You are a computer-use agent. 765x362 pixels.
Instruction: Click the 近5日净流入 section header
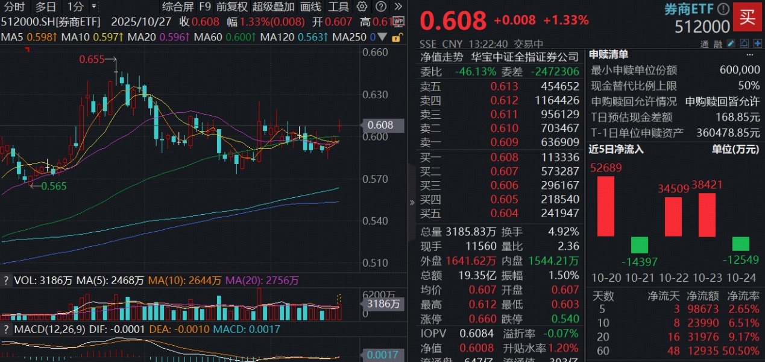click(x=616, y=149)
